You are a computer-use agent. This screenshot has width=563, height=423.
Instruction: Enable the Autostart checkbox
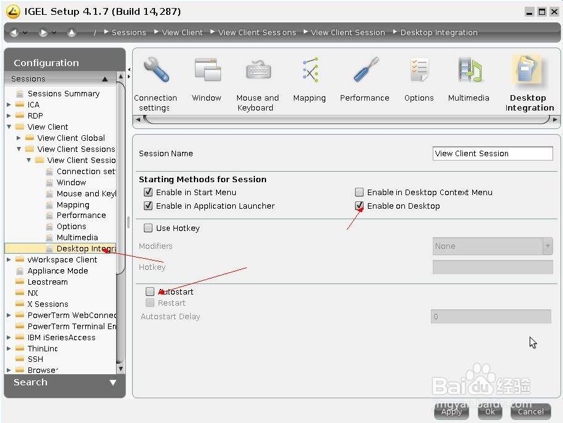click(x=150, y=291)
